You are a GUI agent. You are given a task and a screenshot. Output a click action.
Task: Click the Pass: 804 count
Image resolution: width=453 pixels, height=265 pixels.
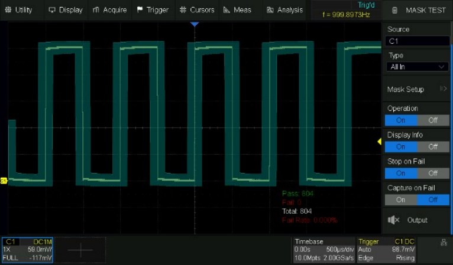(297, 194)
